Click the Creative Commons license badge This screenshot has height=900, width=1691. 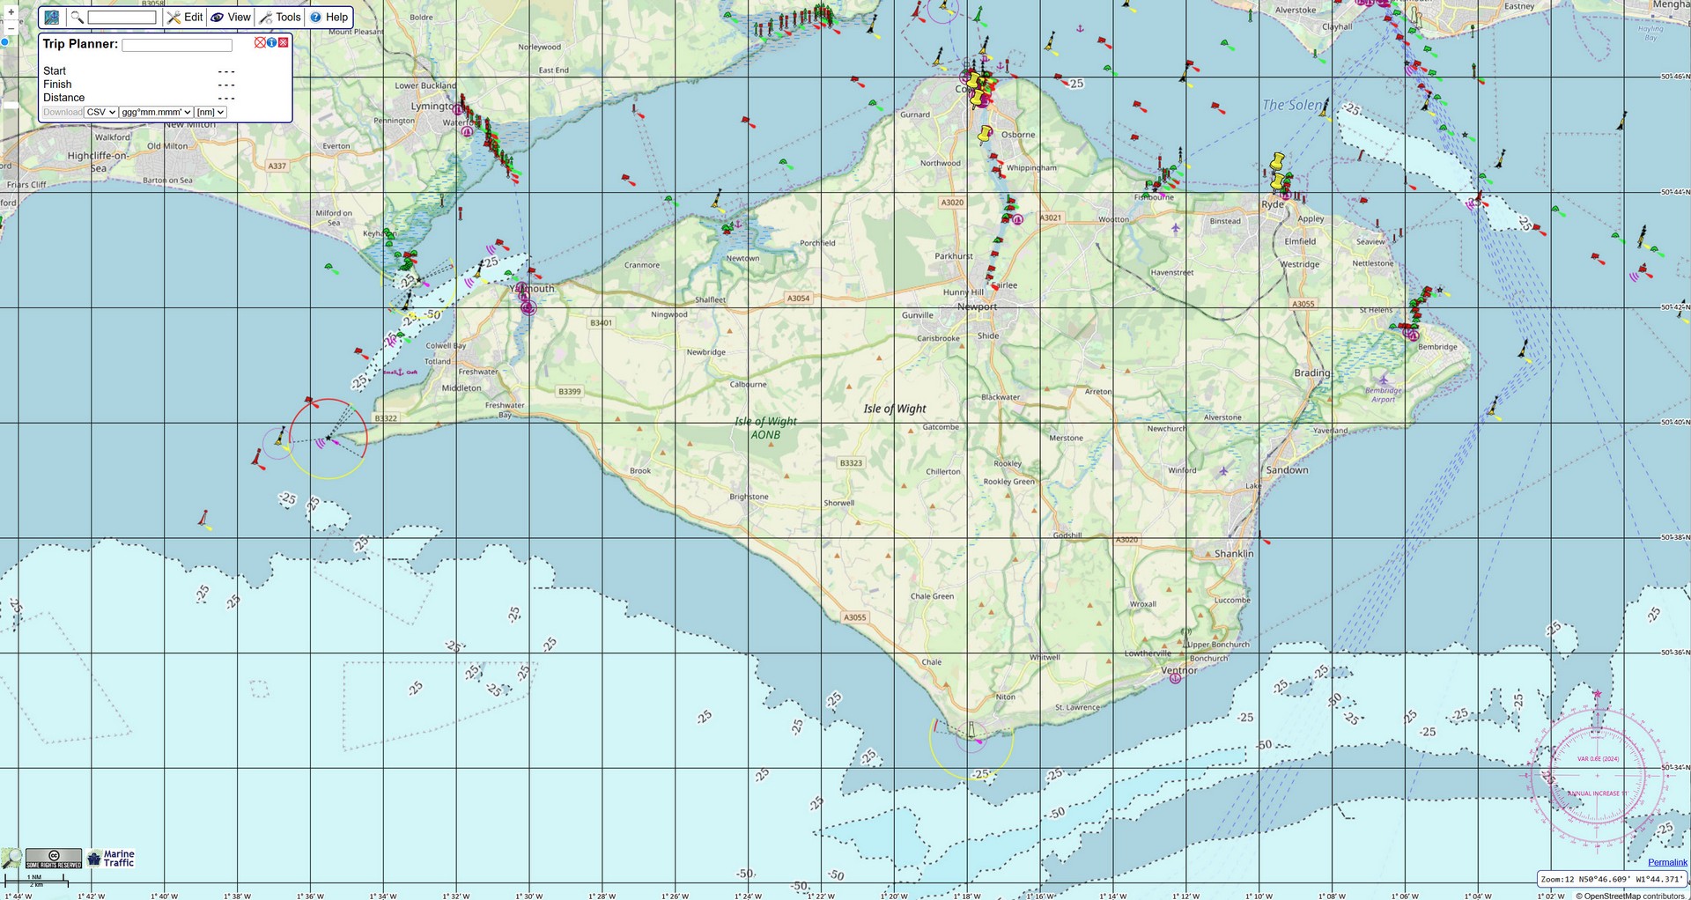54,858
